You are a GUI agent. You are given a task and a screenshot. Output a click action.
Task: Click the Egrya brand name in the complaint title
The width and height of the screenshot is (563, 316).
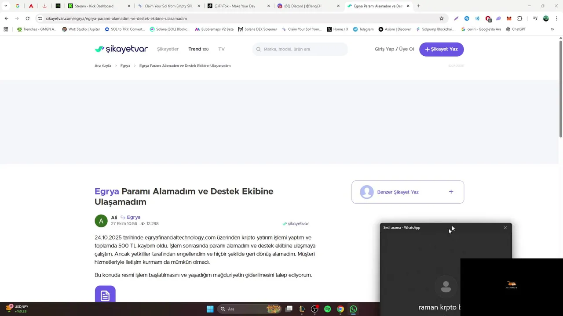[x=107, y=191]
